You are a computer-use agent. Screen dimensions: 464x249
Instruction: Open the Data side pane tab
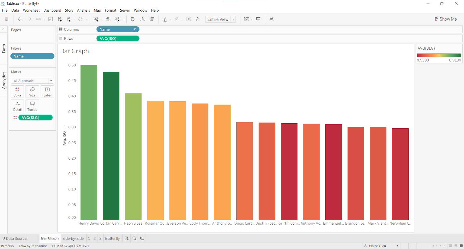[4, 48]
